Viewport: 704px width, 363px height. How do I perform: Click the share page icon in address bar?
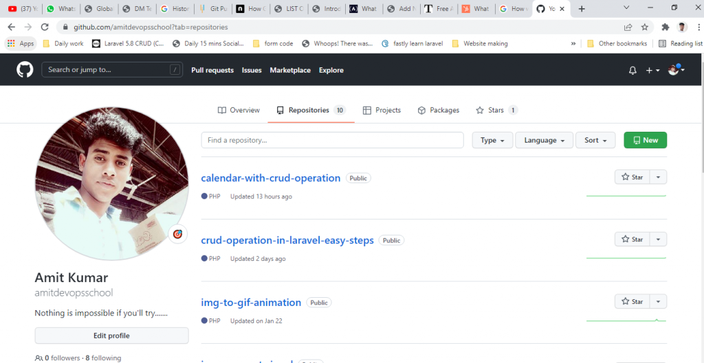pyautogui.click(x=628, y=27)
